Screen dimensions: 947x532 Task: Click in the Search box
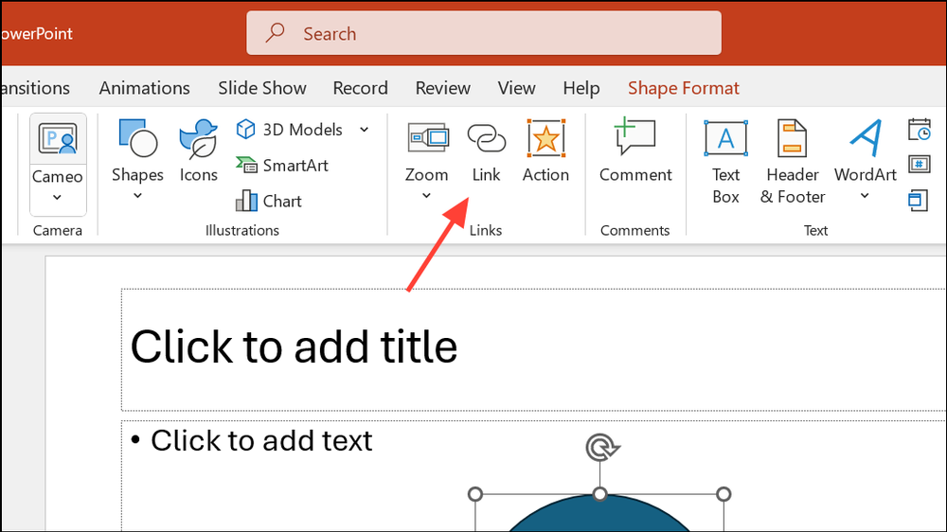click(484, 33)
